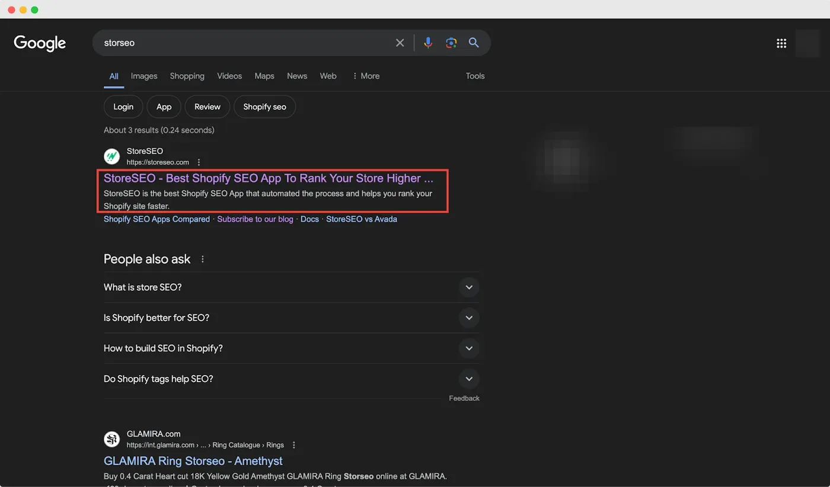
Task: Expand the What is store SEO question
Action: [x=291, y=287]
